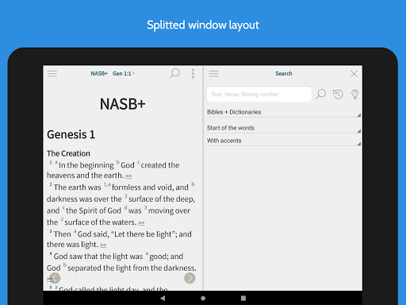Open the three-dot overflow menu
The height and width of the screenshot is (305, 406).
[x=193, y=74]
